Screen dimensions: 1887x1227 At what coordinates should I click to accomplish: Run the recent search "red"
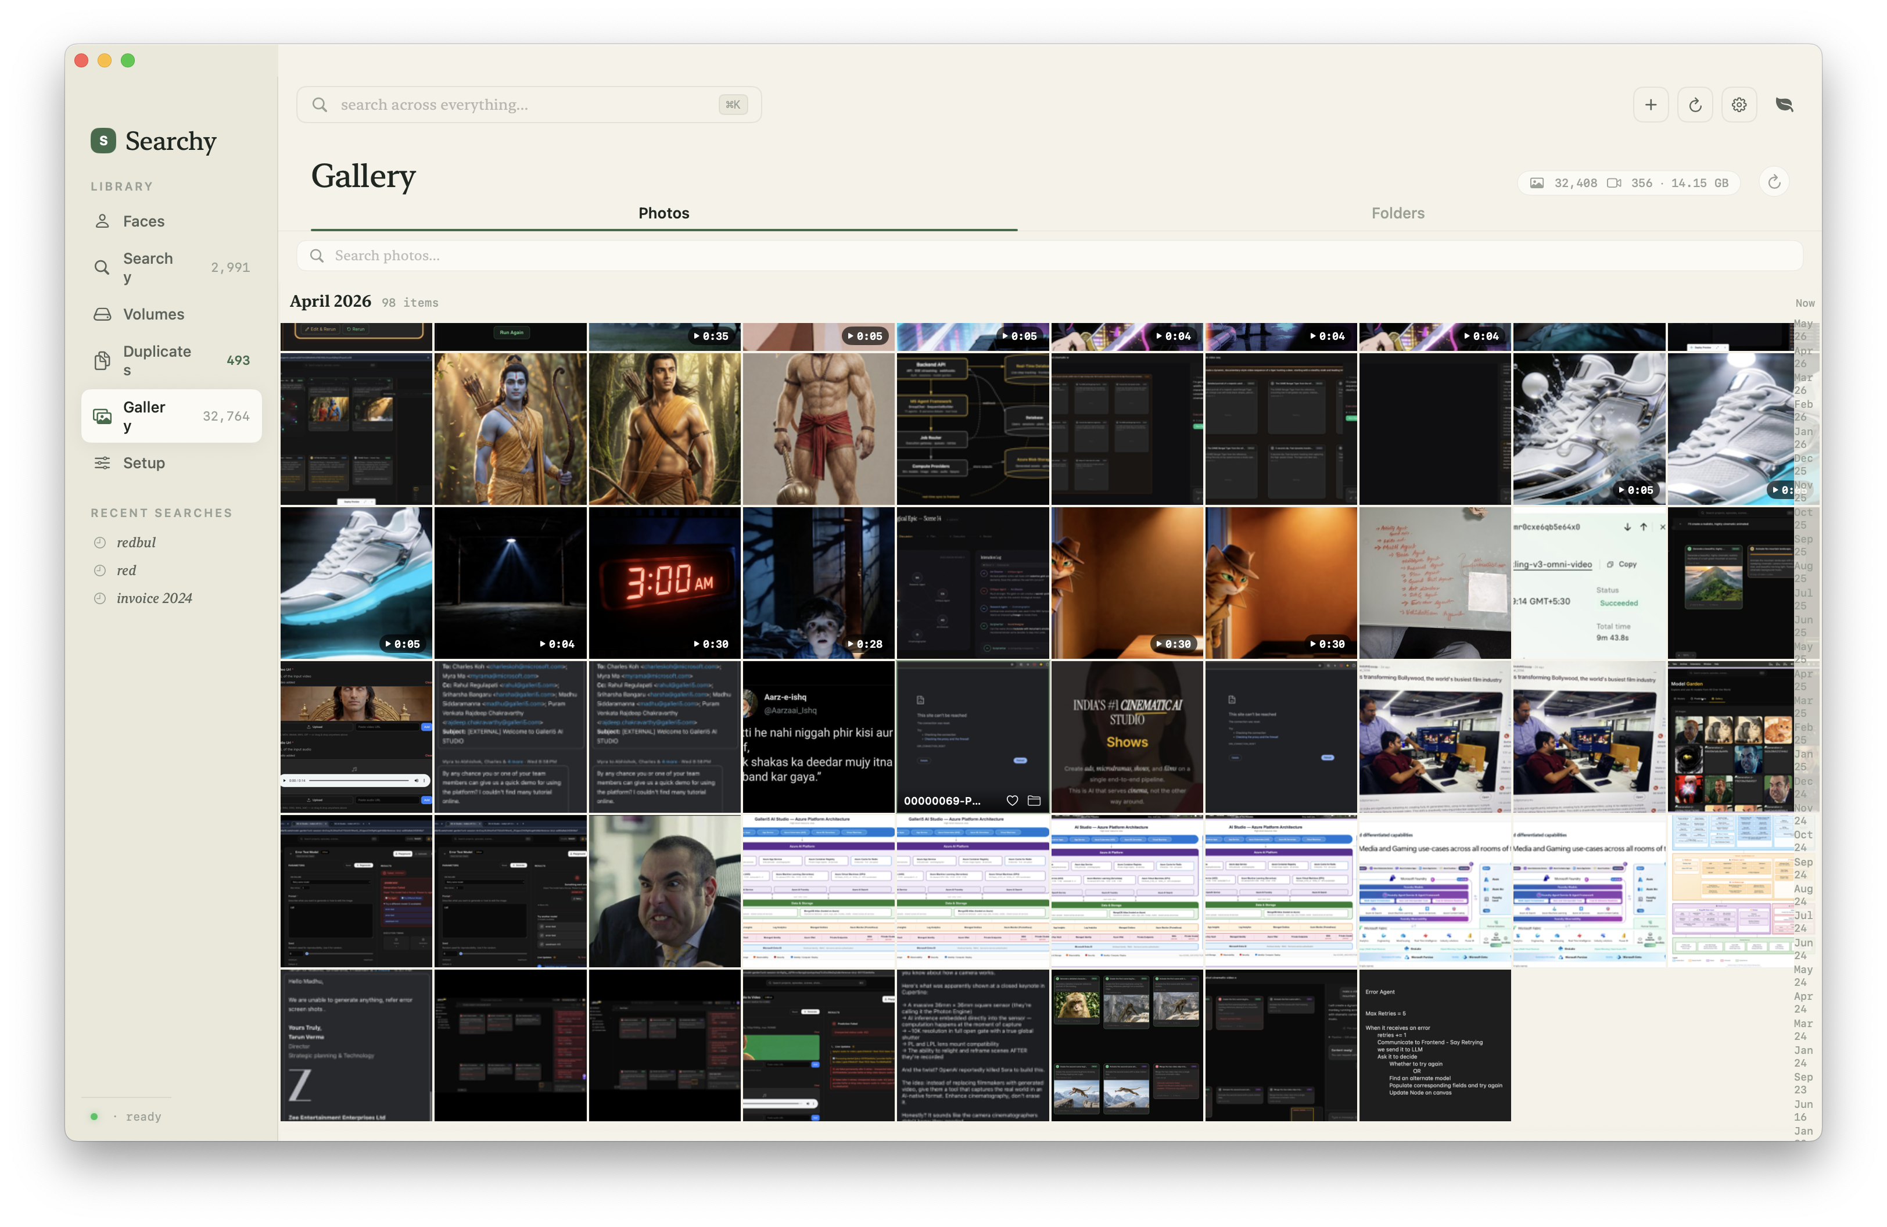coord(126,570)
